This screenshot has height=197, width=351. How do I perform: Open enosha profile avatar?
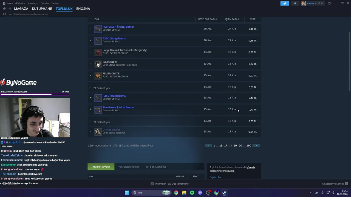303,3
